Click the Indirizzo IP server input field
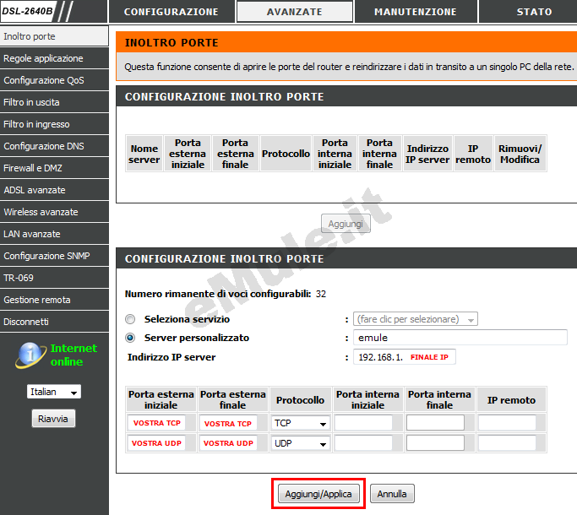Viewport: 577px width, 515px height. pos(405,357)
